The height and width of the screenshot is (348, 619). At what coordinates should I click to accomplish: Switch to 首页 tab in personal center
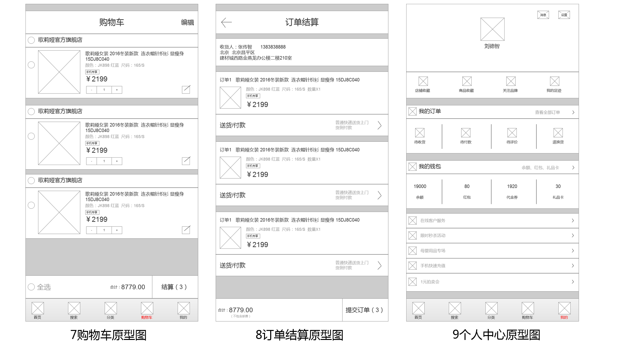(418, 308)
